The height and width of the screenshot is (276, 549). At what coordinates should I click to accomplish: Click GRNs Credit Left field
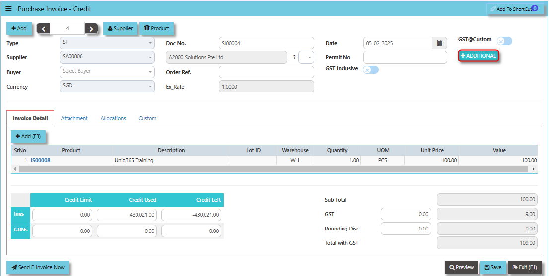point(191,231)
